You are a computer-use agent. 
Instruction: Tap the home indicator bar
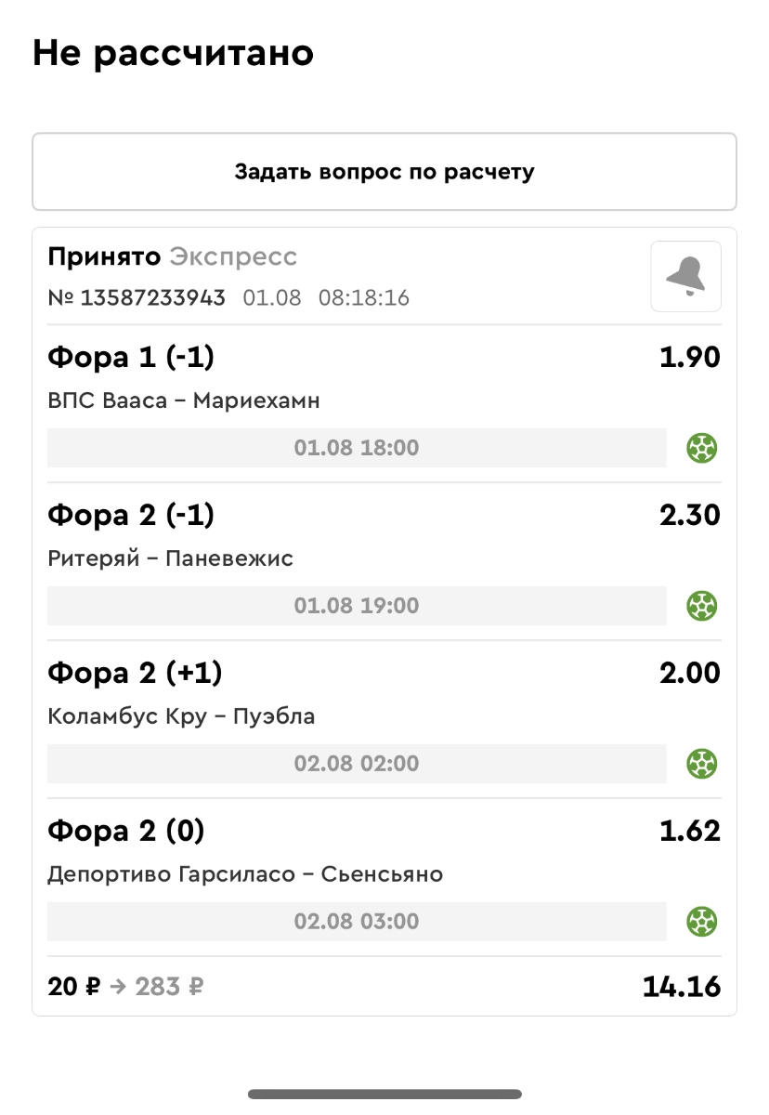pos(384,1094)
